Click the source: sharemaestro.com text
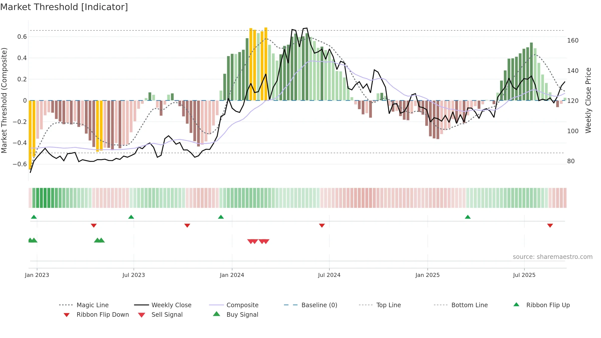The width and height of the screenshot is (601, 338). [x=552, y=257]
